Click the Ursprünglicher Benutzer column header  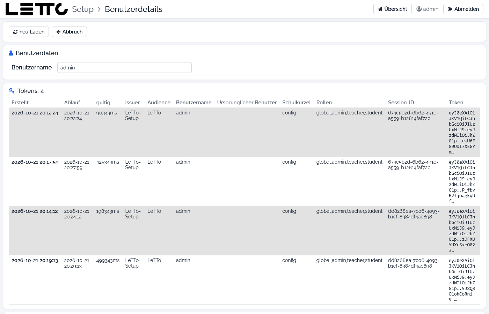pyautogui.click(x=247, y=103)
